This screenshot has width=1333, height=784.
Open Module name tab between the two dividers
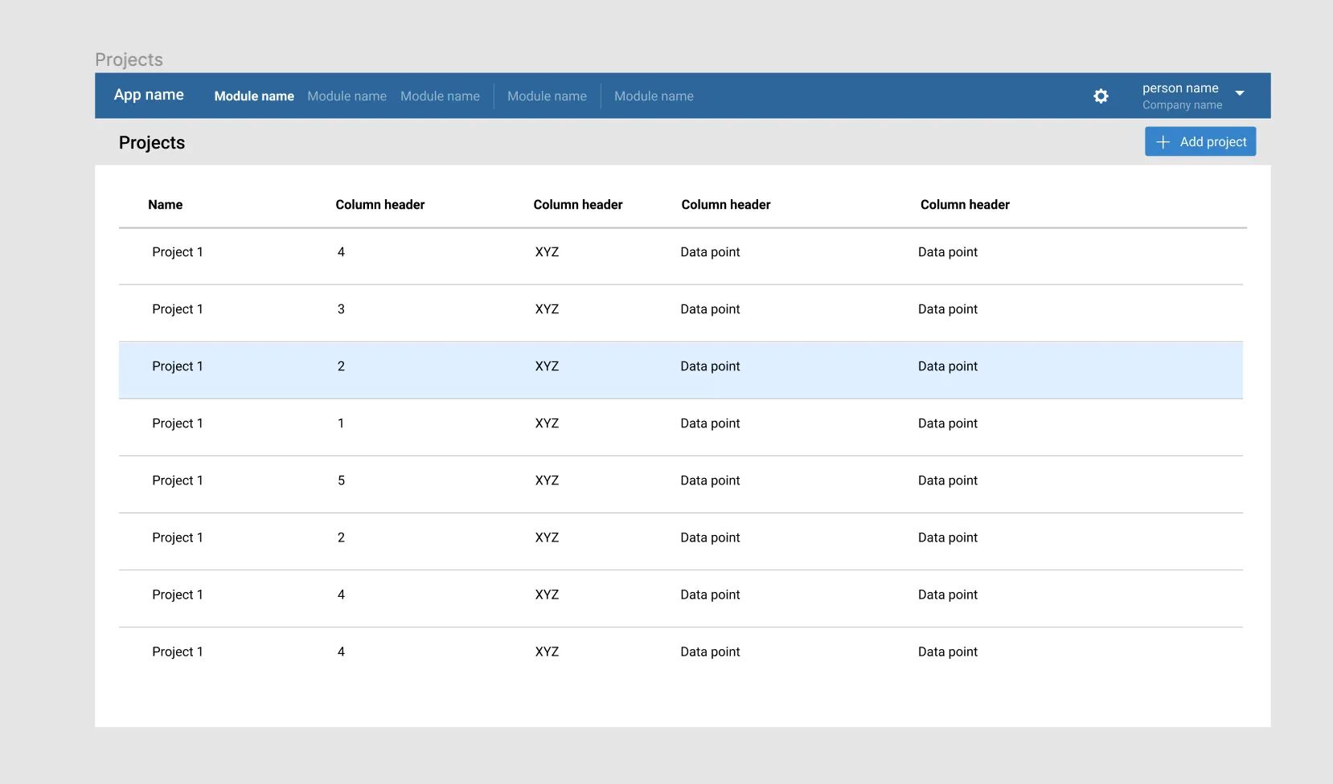pos(547,96)
